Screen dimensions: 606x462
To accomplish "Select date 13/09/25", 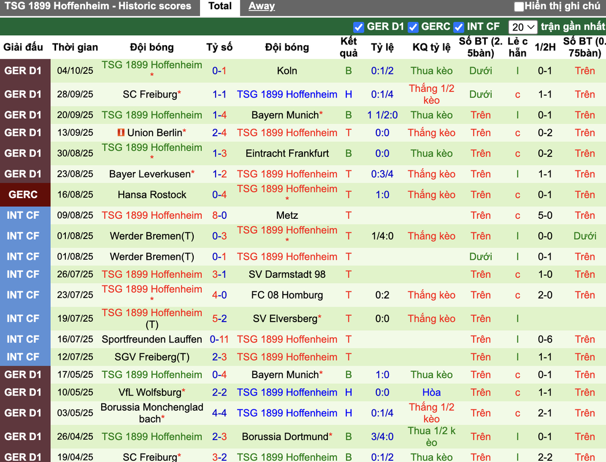I will [75, 133].
